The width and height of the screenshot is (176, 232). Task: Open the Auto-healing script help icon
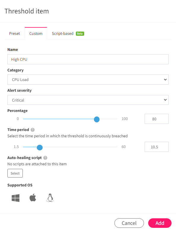pos(45,158)
